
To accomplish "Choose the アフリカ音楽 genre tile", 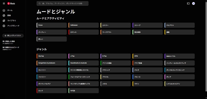I will coord(116,63).
